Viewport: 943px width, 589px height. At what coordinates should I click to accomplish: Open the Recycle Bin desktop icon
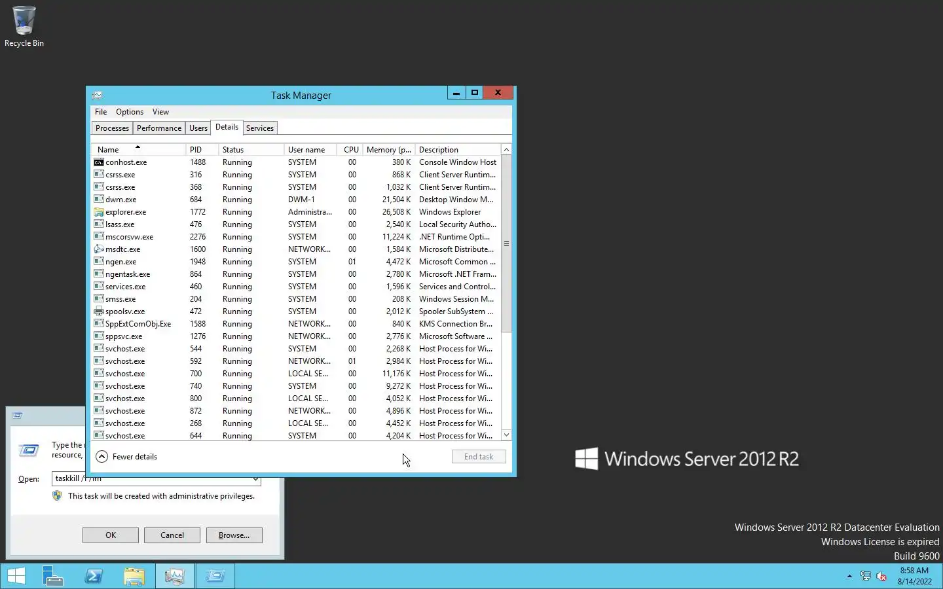click(x=24, y=26)
